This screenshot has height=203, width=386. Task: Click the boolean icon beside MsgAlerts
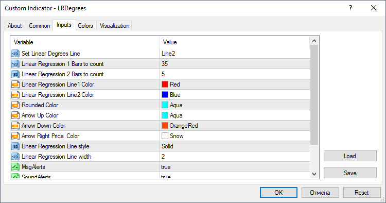pos(15,167)
